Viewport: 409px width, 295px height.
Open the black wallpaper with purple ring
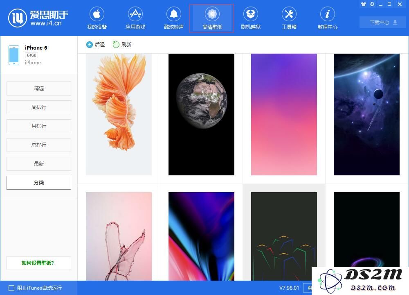click(366, 230)
